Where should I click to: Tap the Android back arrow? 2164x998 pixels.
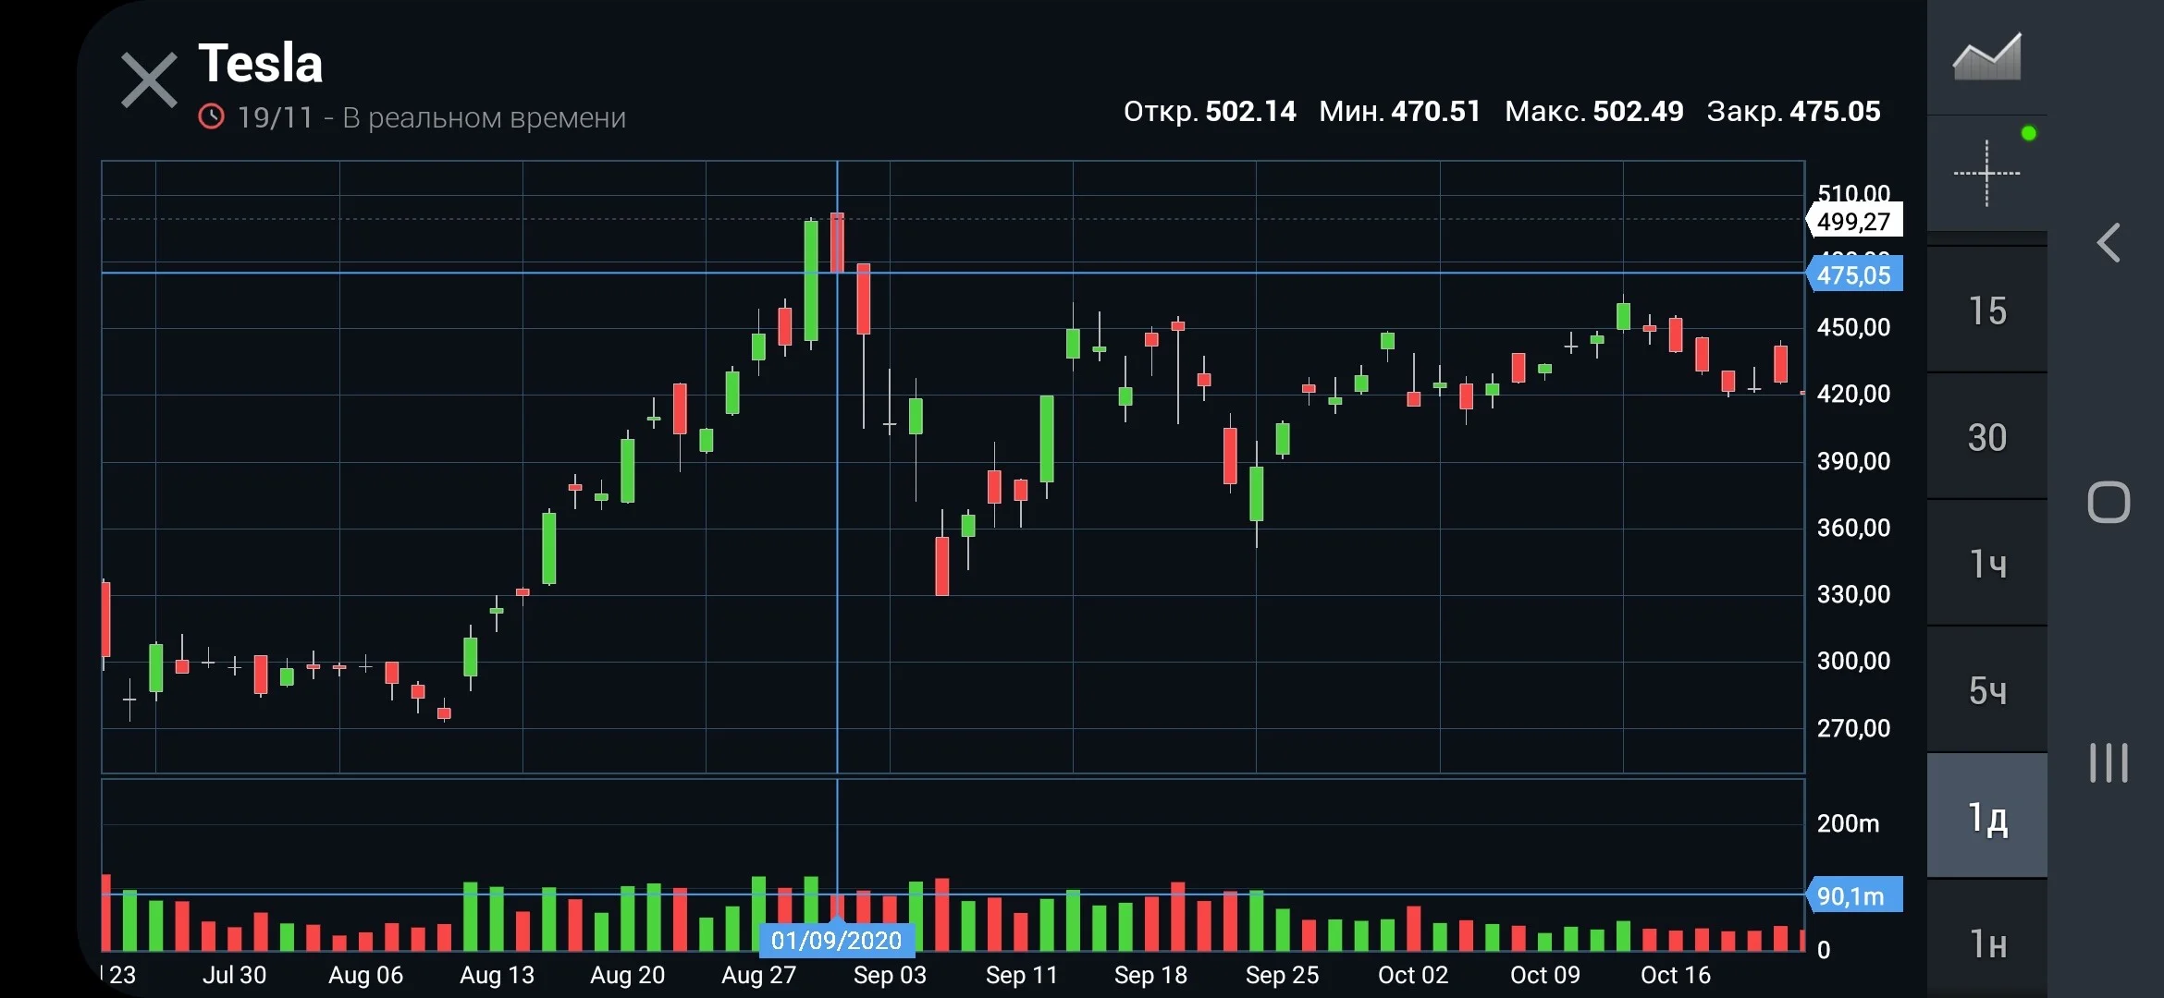[x=2109, y=243]
